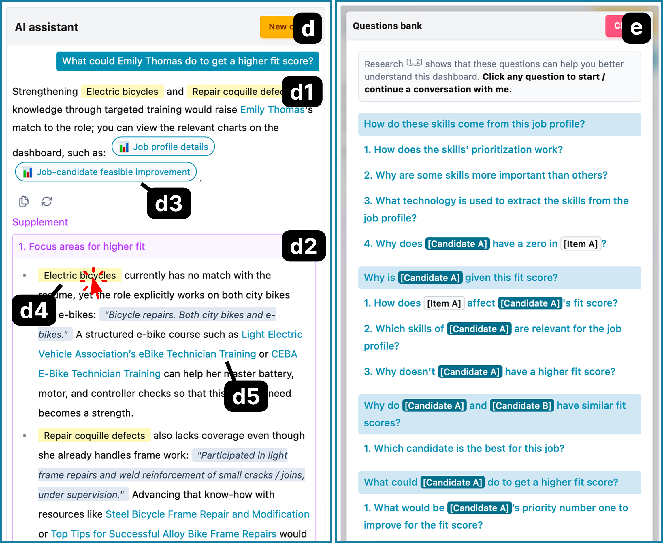Select 'How do these skills come from this job profile?'
663x543 pixels.
pos(500,124)
